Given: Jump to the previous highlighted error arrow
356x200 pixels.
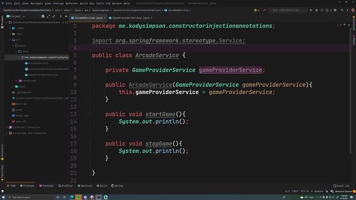Looking at the screenshot, I should coord(344,24).
